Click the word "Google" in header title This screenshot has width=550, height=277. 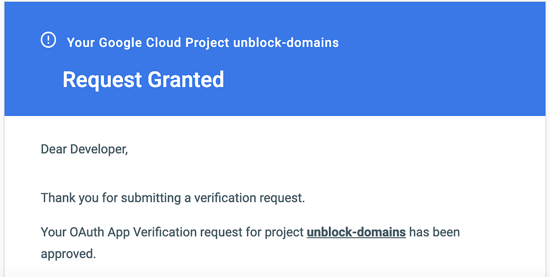[x=119, y=42]
